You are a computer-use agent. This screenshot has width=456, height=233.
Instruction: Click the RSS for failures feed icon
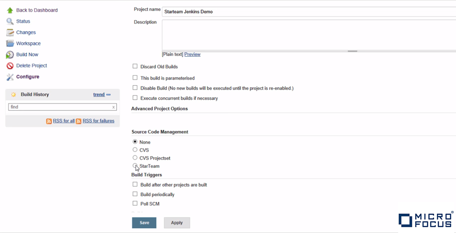[78, 121]
